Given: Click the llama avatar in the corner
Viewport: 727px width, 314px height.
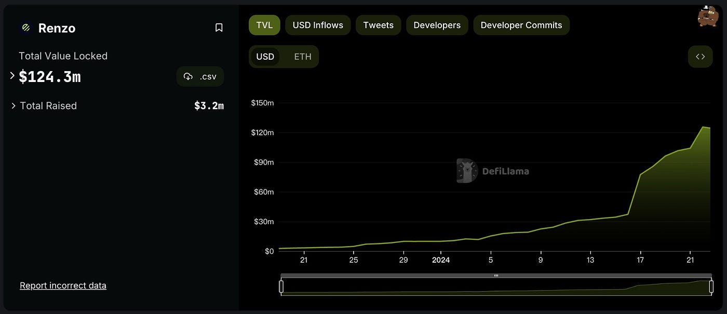Looking at the screenshot, I should [708, 16].
